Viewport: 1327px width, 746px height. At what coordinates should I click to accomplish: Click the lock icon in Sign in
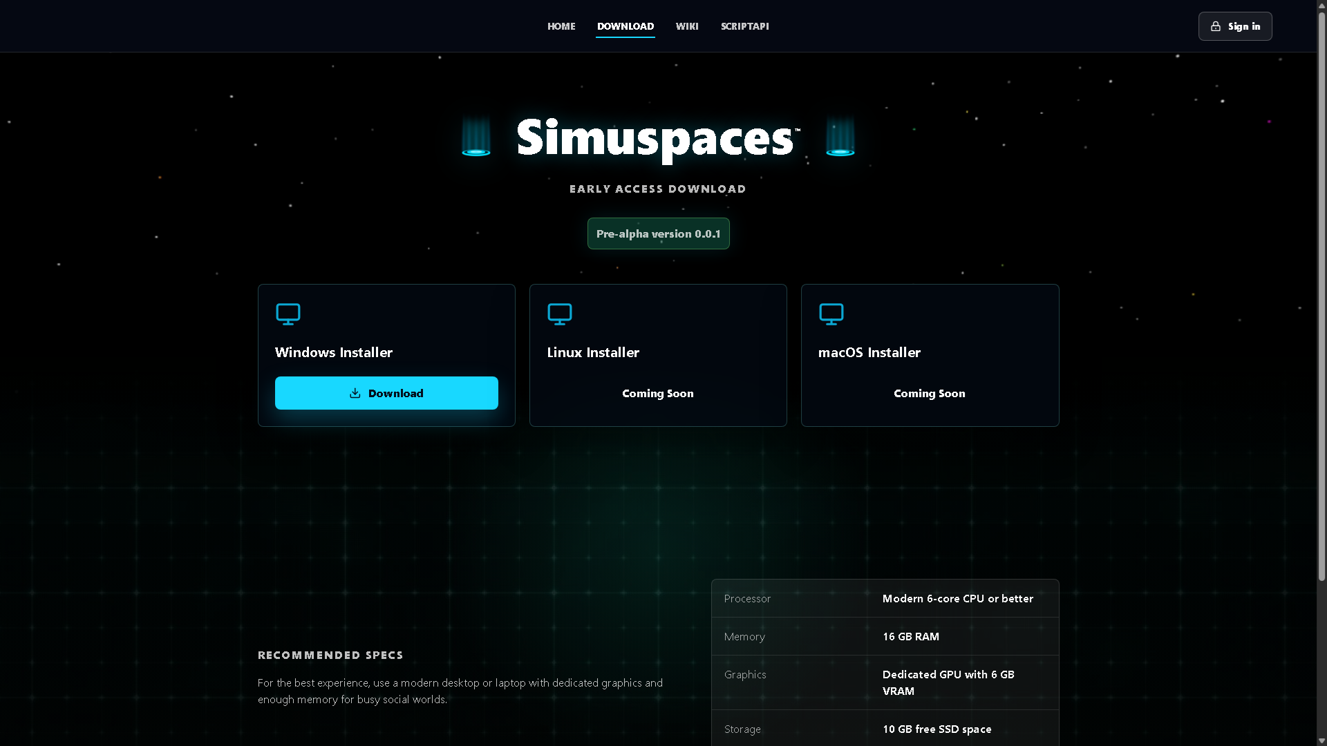click(x=1216, y=26)
